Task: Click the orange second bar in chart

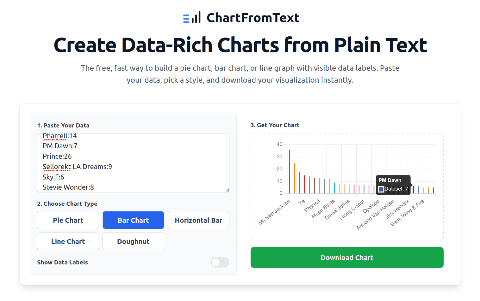Action: (295, 178)
